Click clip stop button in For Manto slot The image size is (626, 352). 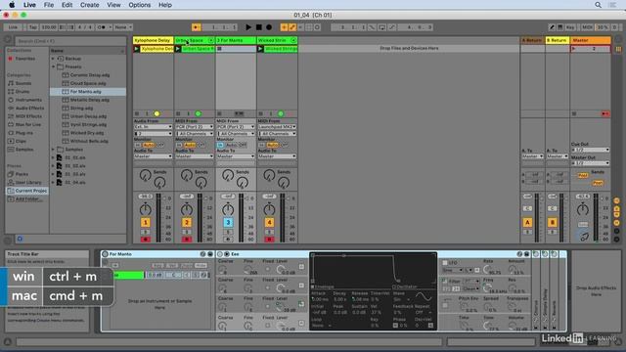coord(219,49)
